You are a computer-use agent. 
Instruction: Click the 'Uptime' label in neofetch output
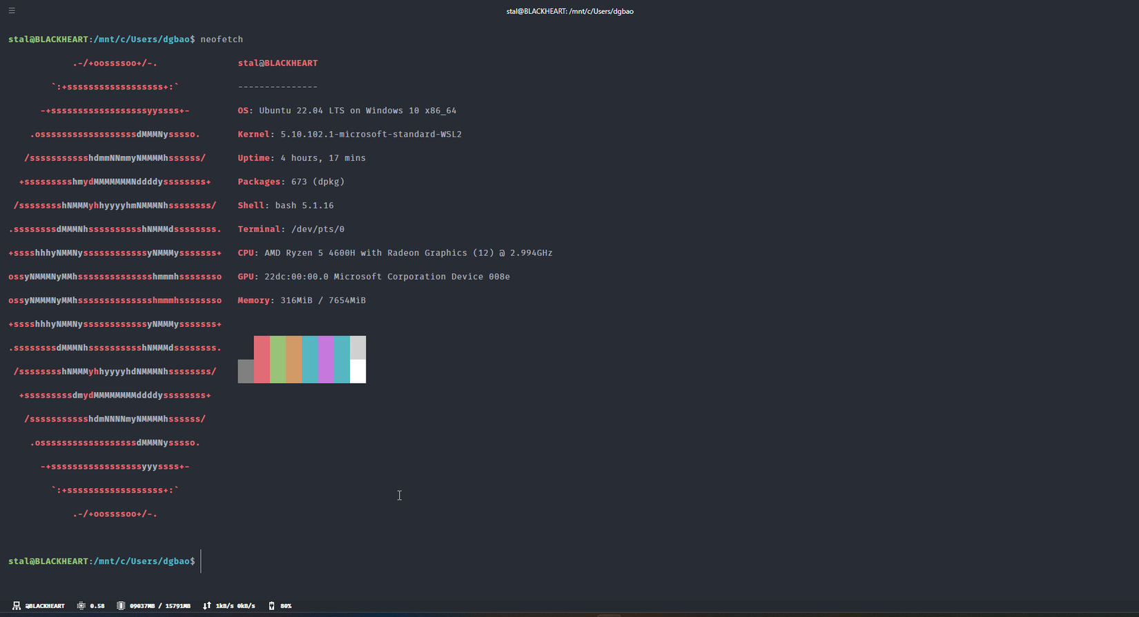coord(254,158)
